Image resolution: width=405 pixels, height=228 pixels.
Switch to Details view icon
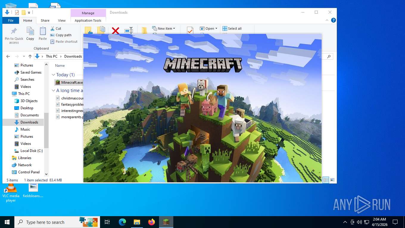pyautogui.click(x=326, y=180)
